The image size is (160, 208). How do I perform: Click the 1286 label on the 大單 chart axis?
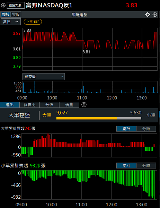coord(16,136)
